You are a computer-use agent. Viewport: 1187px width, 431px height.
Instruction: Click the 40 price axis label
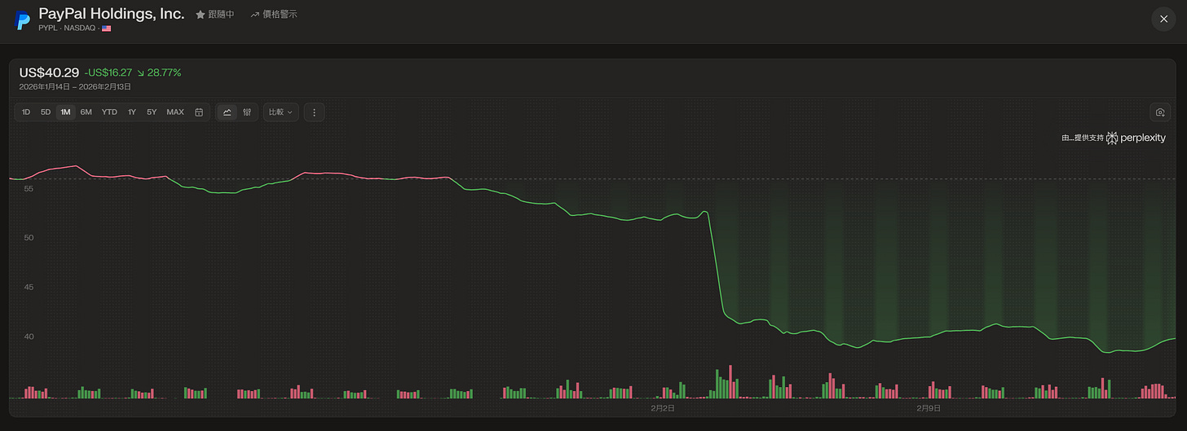pyautogui.click(x=27, y=336)
